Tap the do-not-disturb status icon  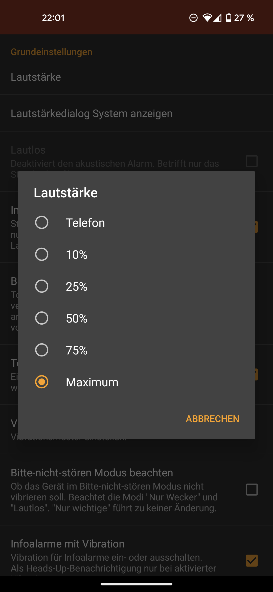tap(194, 18)
